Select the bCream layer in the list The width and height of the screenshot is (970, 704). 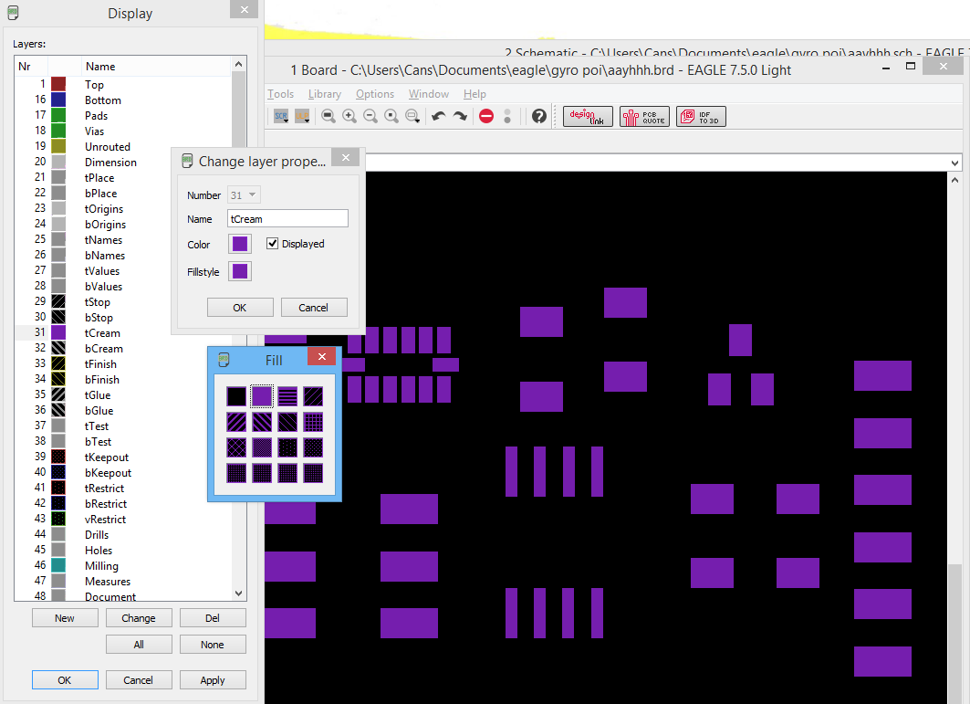coord(103,349)
